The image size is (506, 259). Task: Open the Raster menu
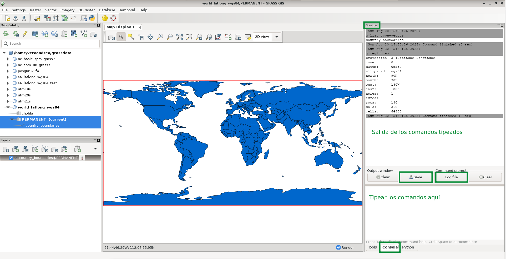pyautogui.click(x=35, y=10)
